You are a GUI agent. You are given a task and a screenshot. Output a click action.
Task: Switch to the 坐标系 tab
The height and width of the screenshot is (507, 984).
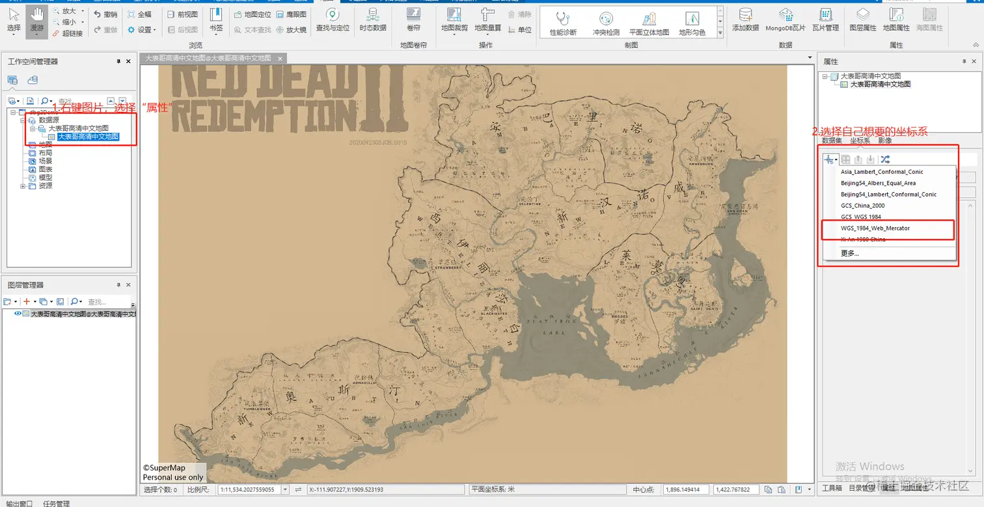tap(860, 141)
